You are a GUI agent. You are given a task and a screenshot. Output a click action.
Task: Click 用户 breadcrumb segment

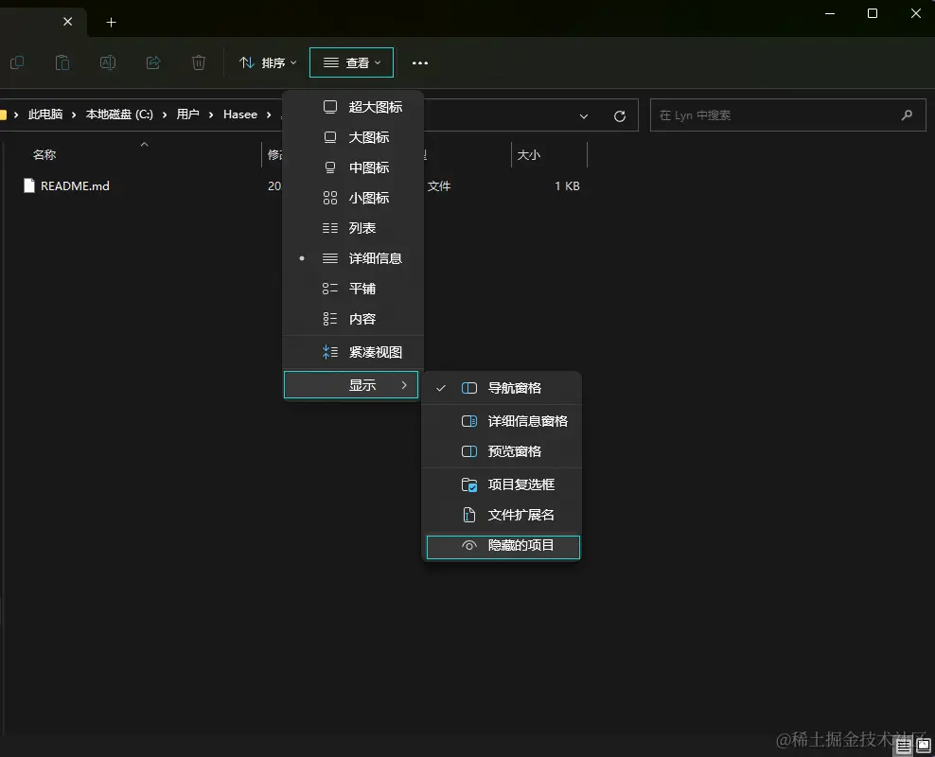(x=187, y=114)
